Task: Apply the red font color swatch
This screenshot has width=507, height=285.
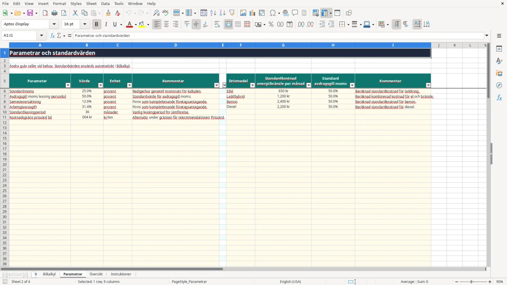Action: coord(129,24)
